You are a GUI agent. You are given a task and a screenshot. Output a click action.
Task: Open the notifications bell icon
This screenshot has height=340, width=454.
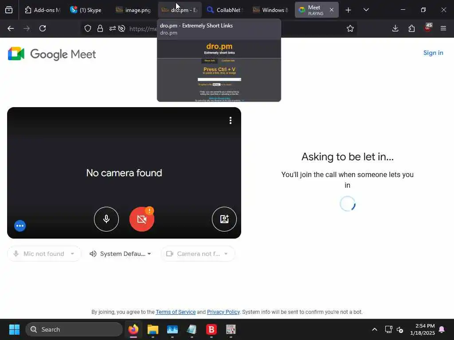coord(442,329)
